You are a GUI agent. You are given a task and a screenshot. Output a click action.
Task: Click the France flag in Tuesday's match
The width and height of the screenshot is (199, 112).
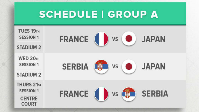101,39
